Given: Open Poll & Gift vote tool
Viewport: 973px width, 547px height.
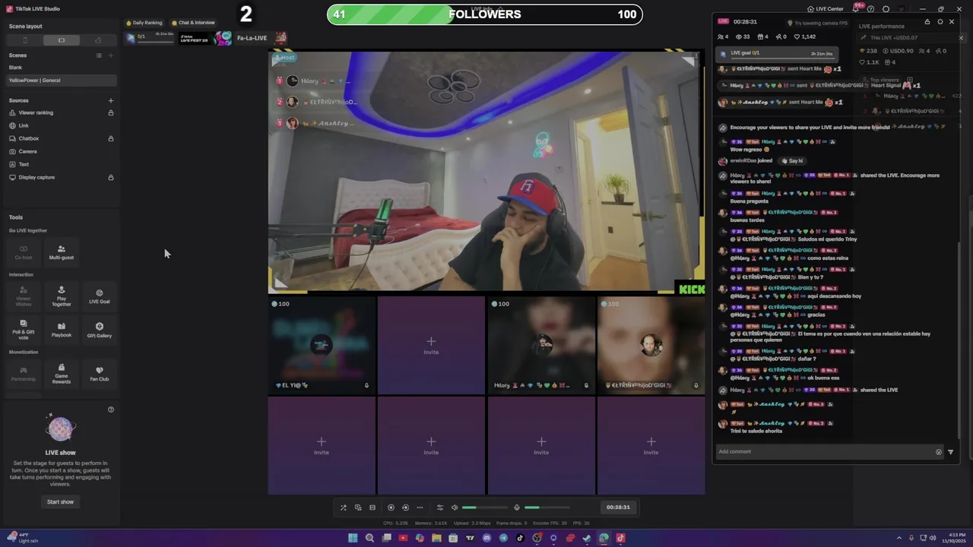Looking at the screenshot, I should tap(24, 329).
